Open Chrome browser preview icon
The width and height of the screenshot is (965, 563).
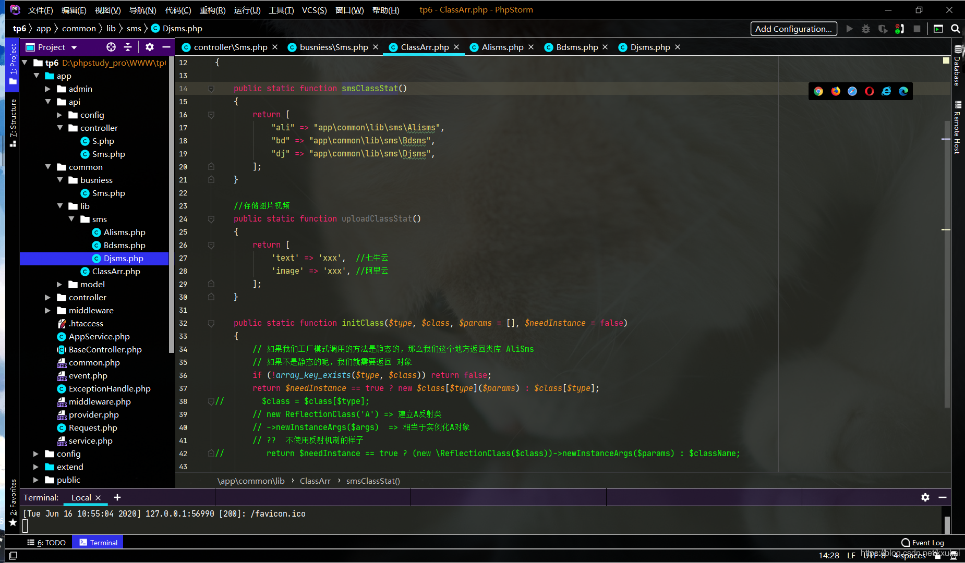click(818, 91)
